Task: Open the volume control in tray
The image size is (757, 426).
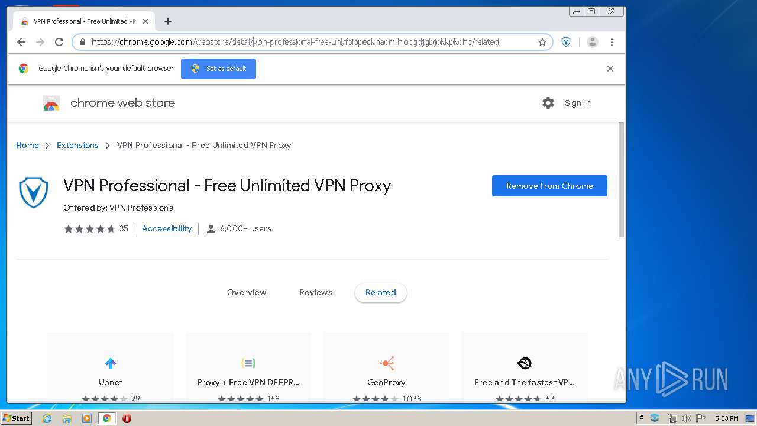Action: tap(686, 418)
